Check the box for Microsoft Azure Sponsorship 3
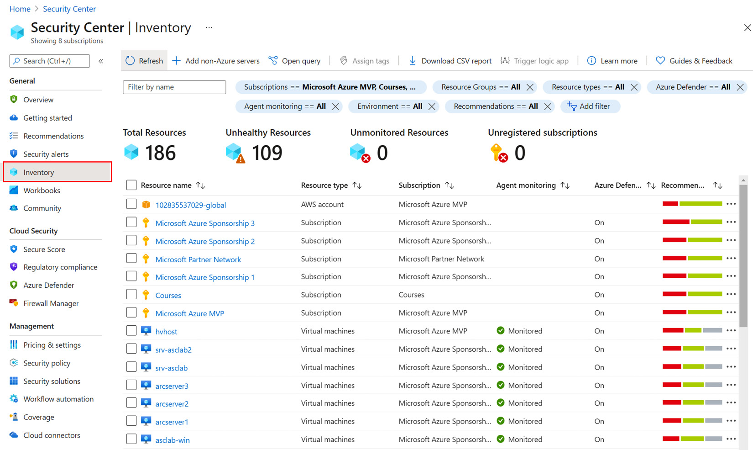Viewport: 753px width, 450px height. (x=131, y=222)
